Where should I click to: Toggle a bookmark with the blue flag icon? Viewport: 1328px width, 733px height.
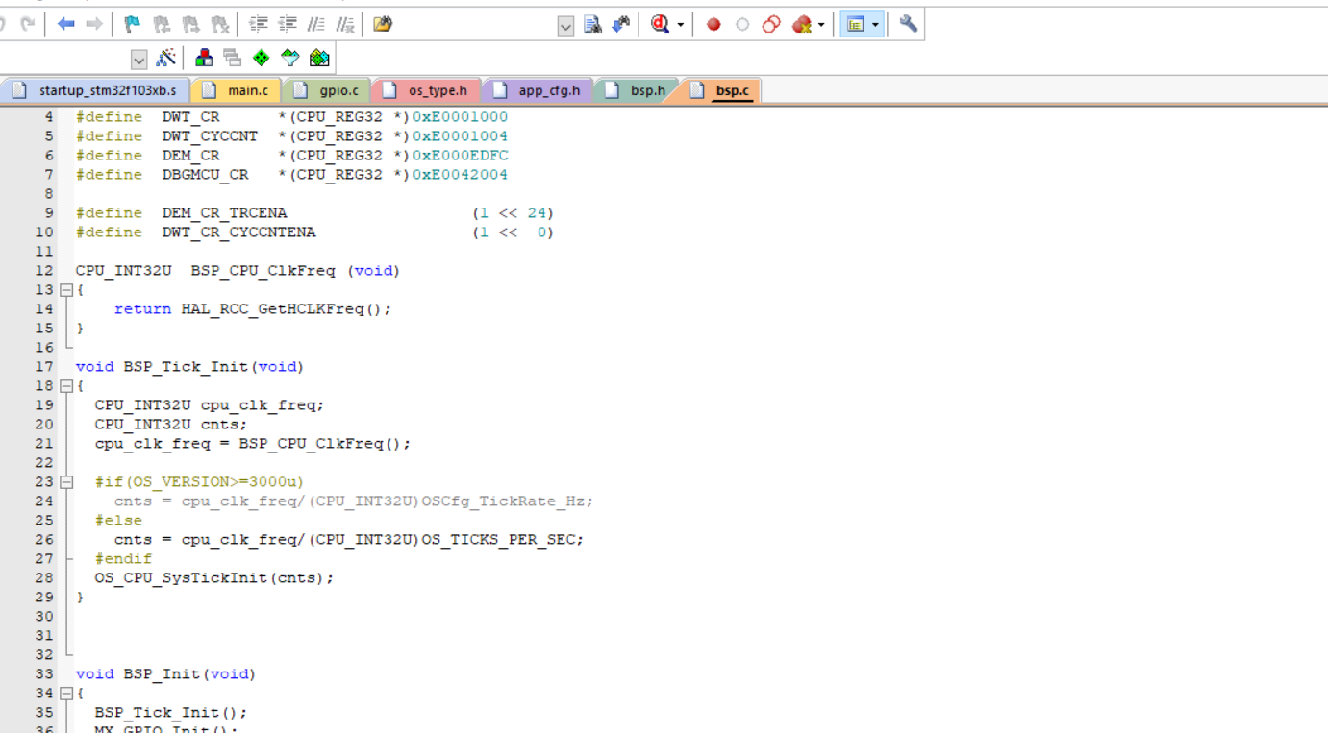[x=133, y=24]
